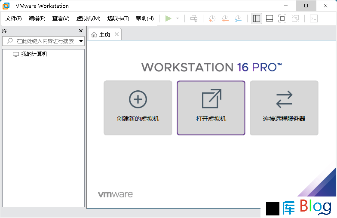The height and width of the screenshot is (218, 337).
Task: Maximize the VMware Workstation window
Action: (306, 6)
